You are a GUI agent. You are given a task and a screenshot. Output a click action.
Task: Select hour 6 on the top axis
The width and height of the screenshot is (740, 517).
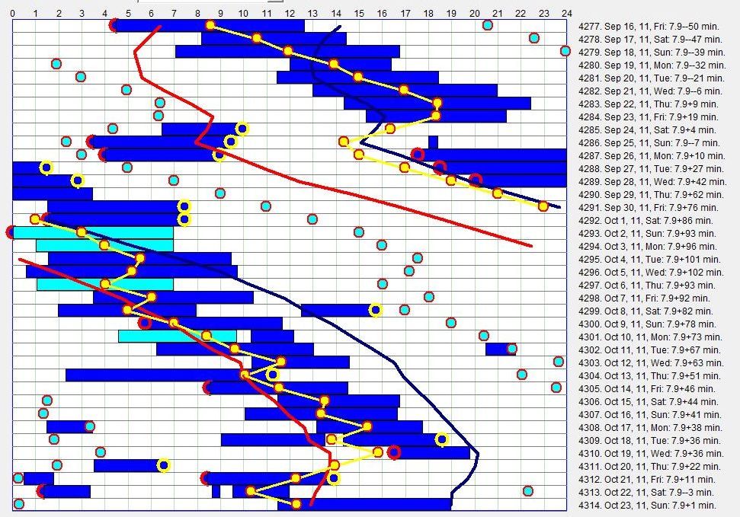pyautogui.click(x=151, y=12)
